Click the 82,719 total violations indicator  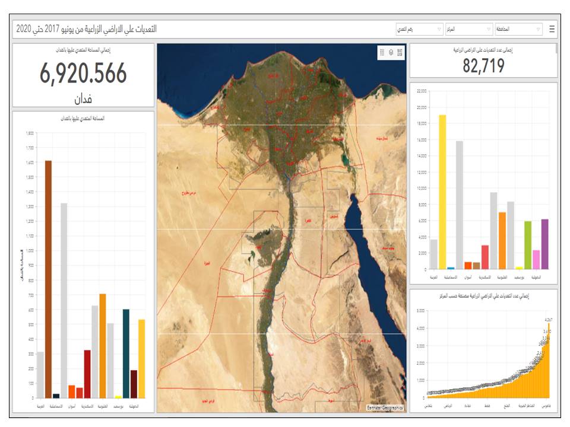click(x=483, y=66)
